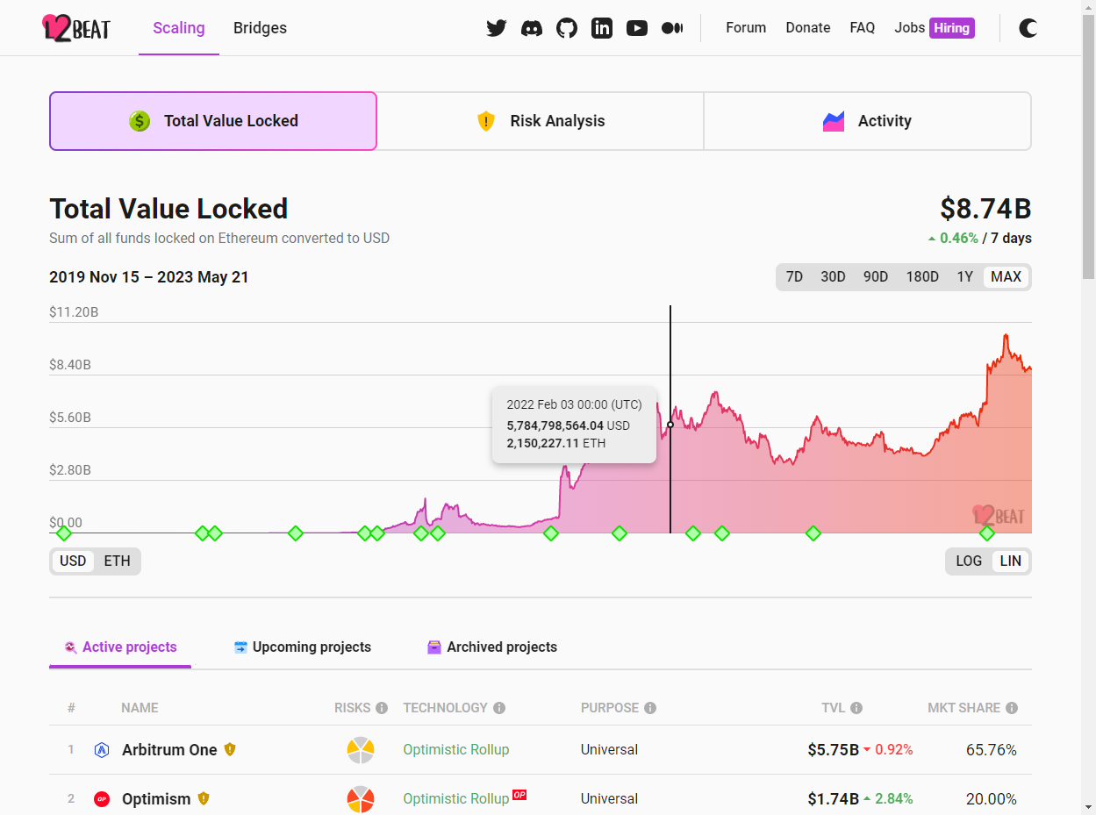Viewport: 1096px width, 815px height.
Task: Click info icon next to RISKS column
Action: tap(382, 708)
